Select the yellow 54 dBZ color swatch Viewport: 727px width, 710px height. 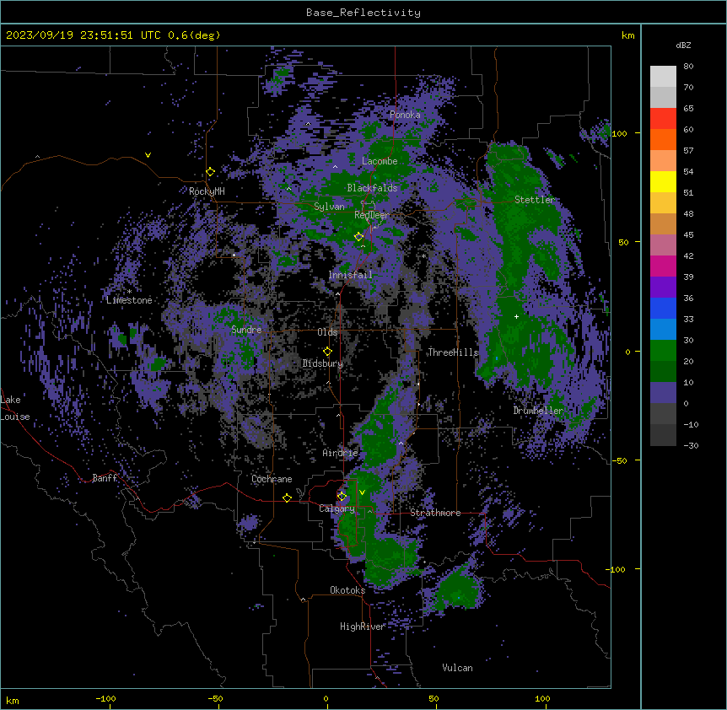tap(663, 181)
